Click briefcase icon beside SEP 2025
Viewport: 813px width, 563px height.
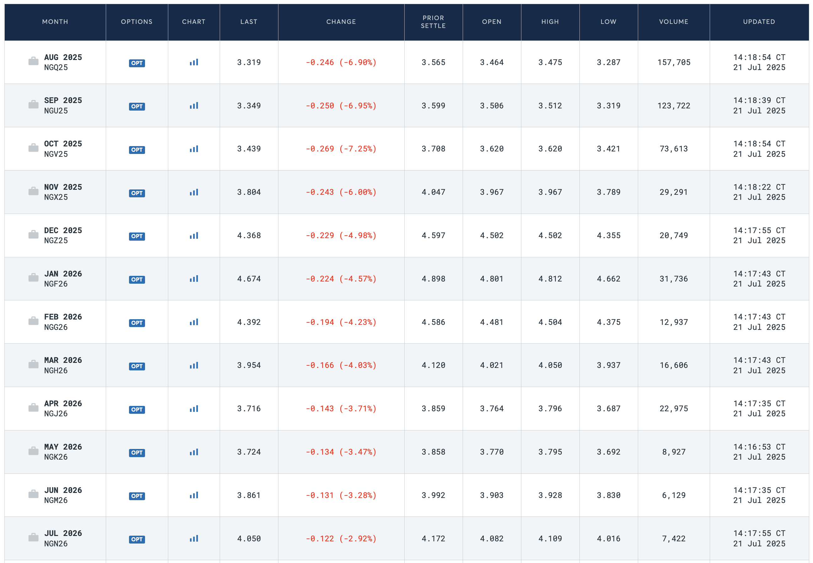34,105
